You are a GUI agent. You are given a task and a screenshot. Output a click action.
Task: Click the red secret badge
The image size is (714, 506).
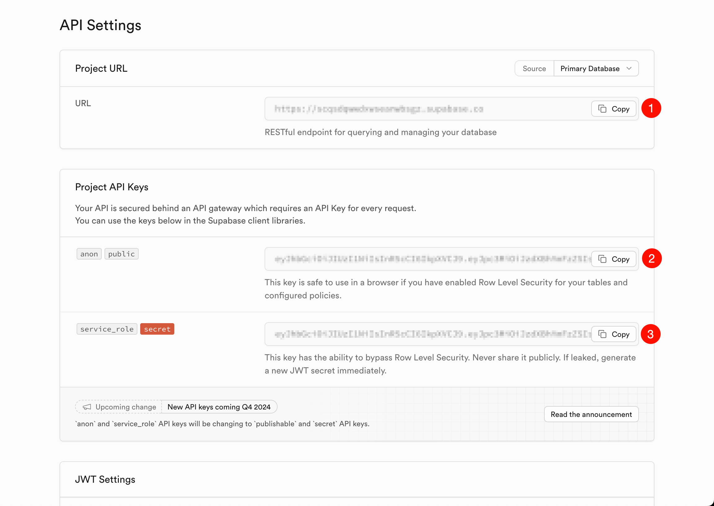tap(157, 329)
